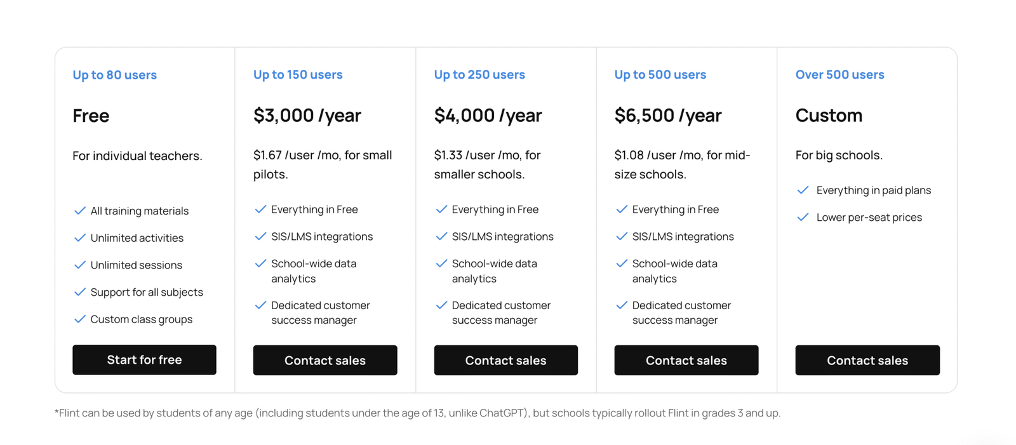
Task: Click Contact sales under $3,000 /year plan
Action: pyautogui.click(x=325, y=361)
